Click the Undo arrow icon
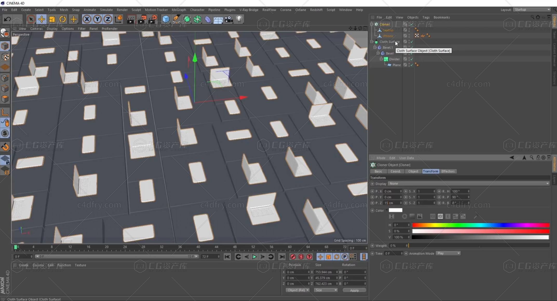The image size is (557, 301). point(7,19)
